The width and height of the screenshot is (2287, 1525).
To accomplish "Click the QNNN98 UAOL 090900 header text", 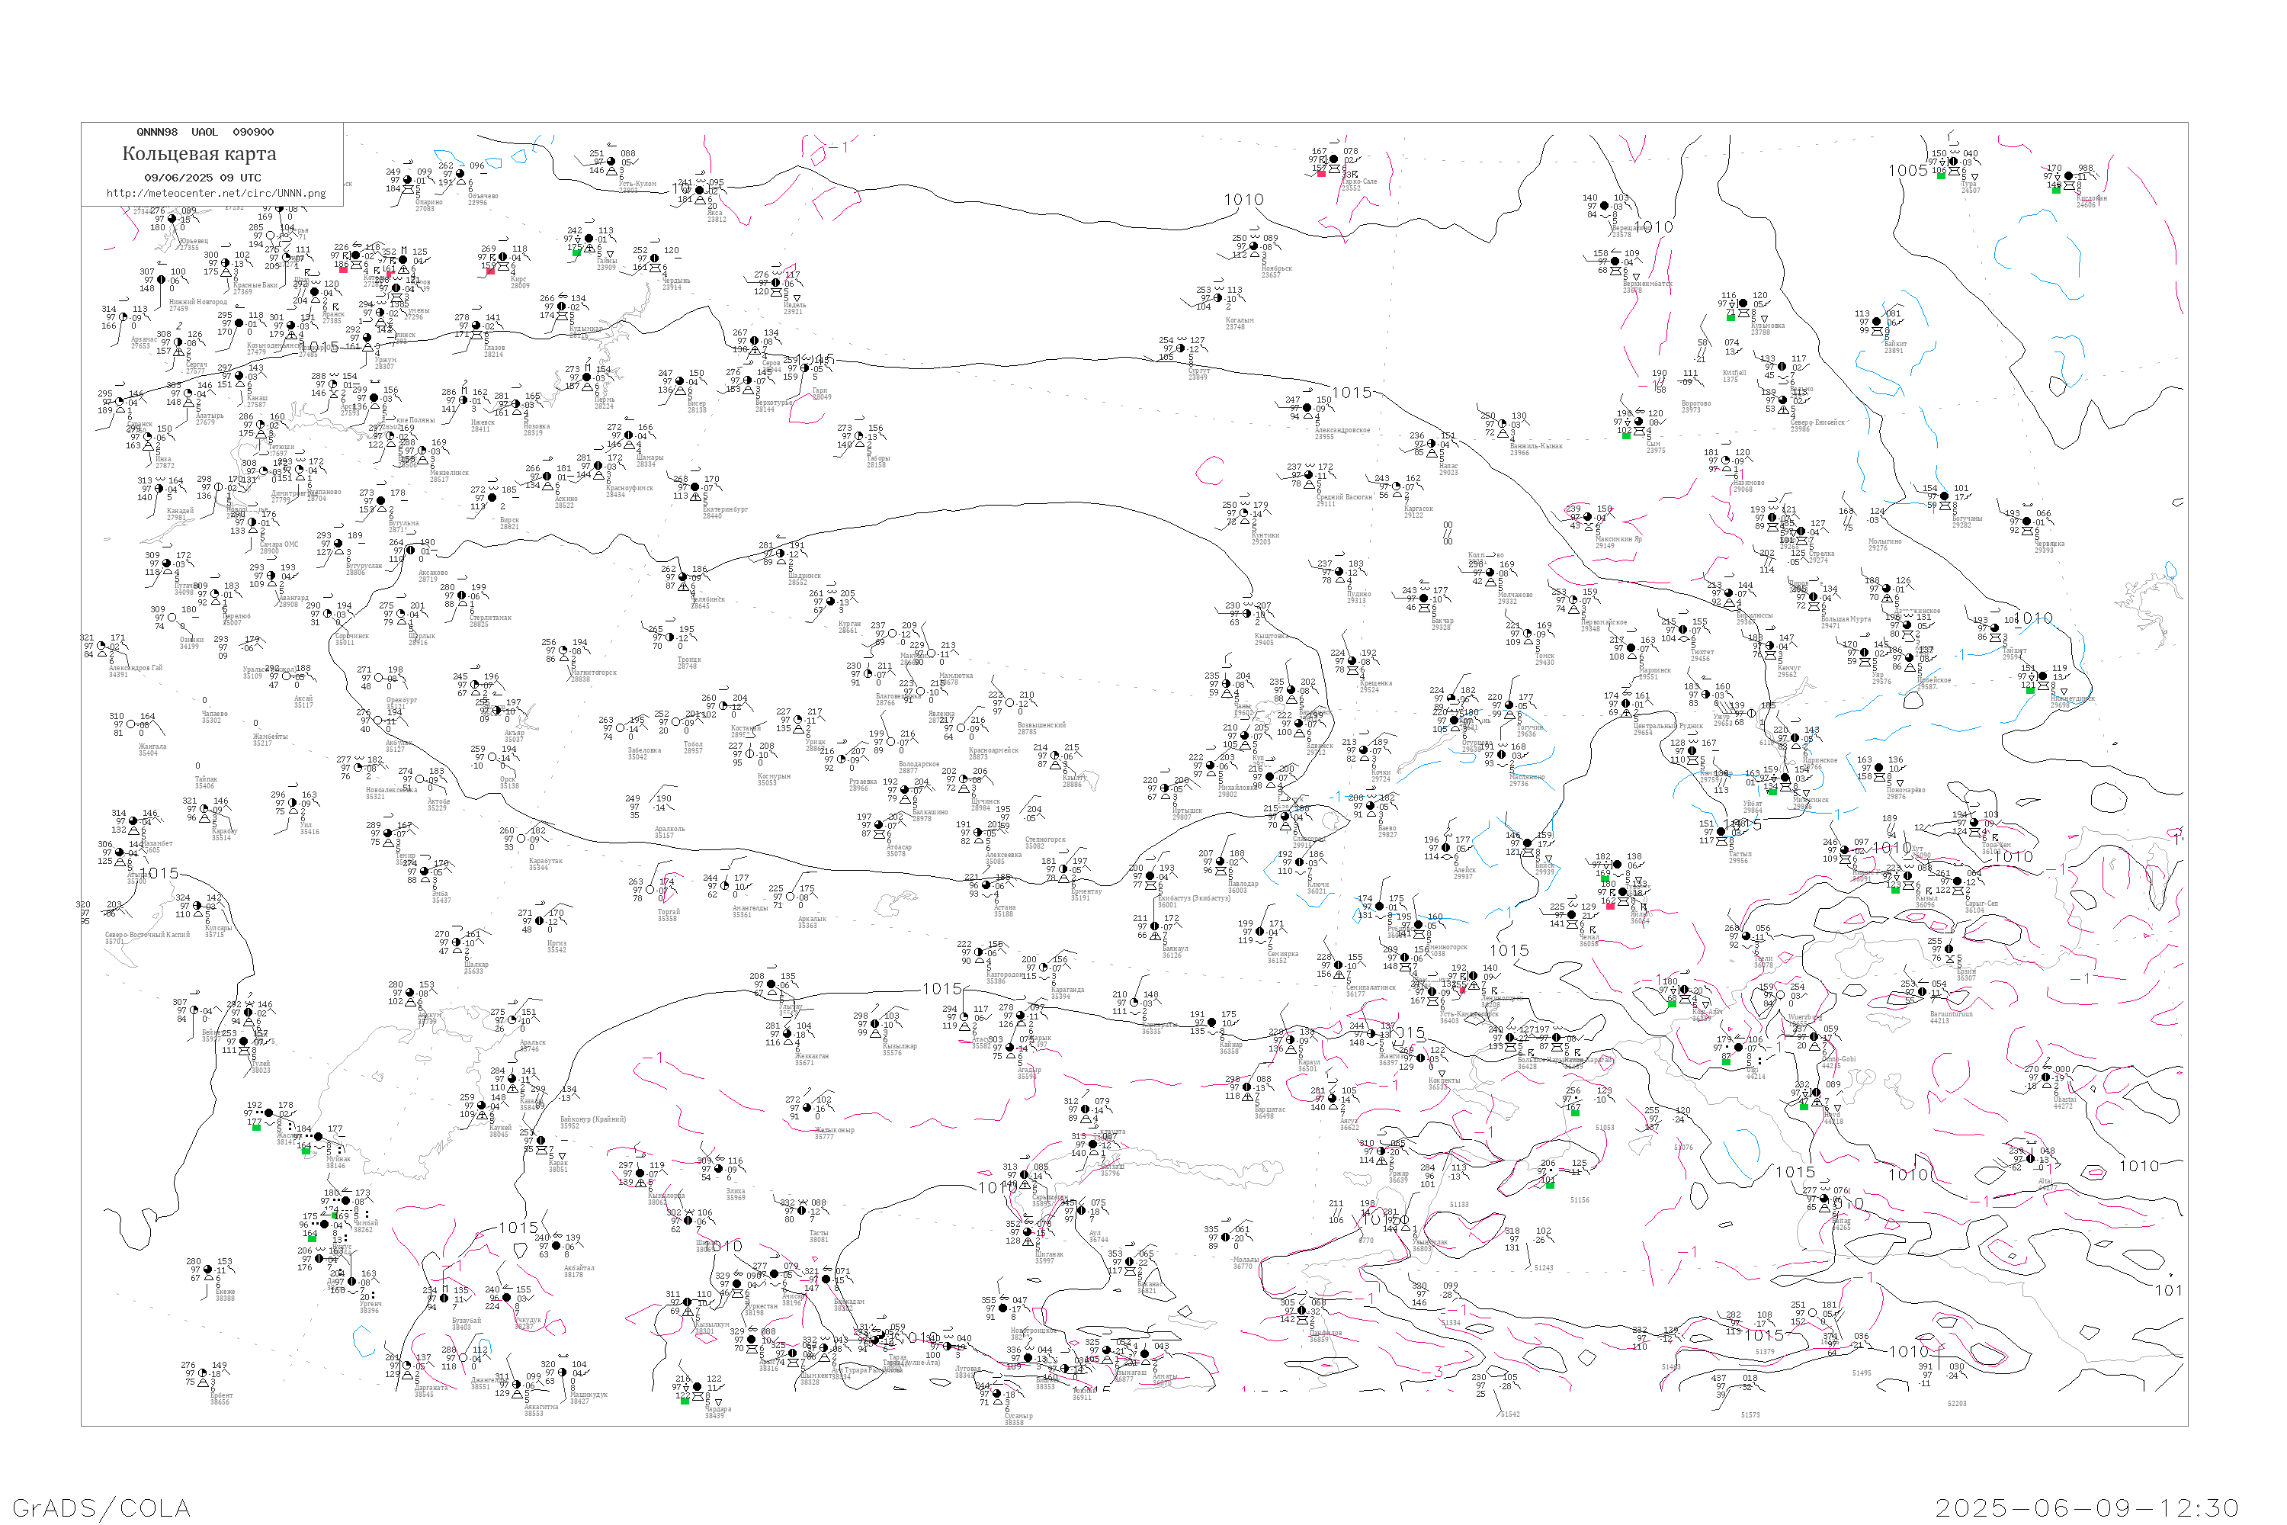I will 205,132.
